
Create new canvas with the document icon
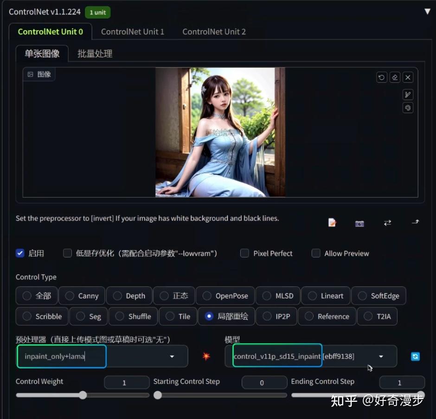click(x=332, y=223)
